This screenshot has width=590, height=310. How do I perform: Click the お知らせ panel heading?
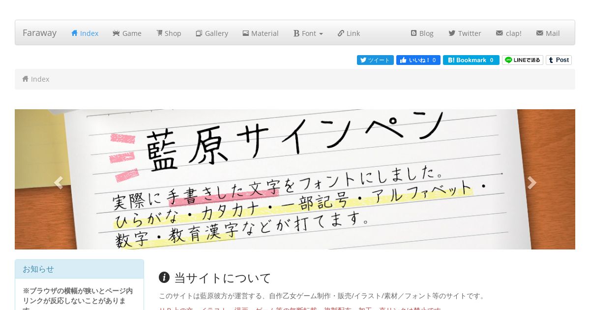(79, 269)
